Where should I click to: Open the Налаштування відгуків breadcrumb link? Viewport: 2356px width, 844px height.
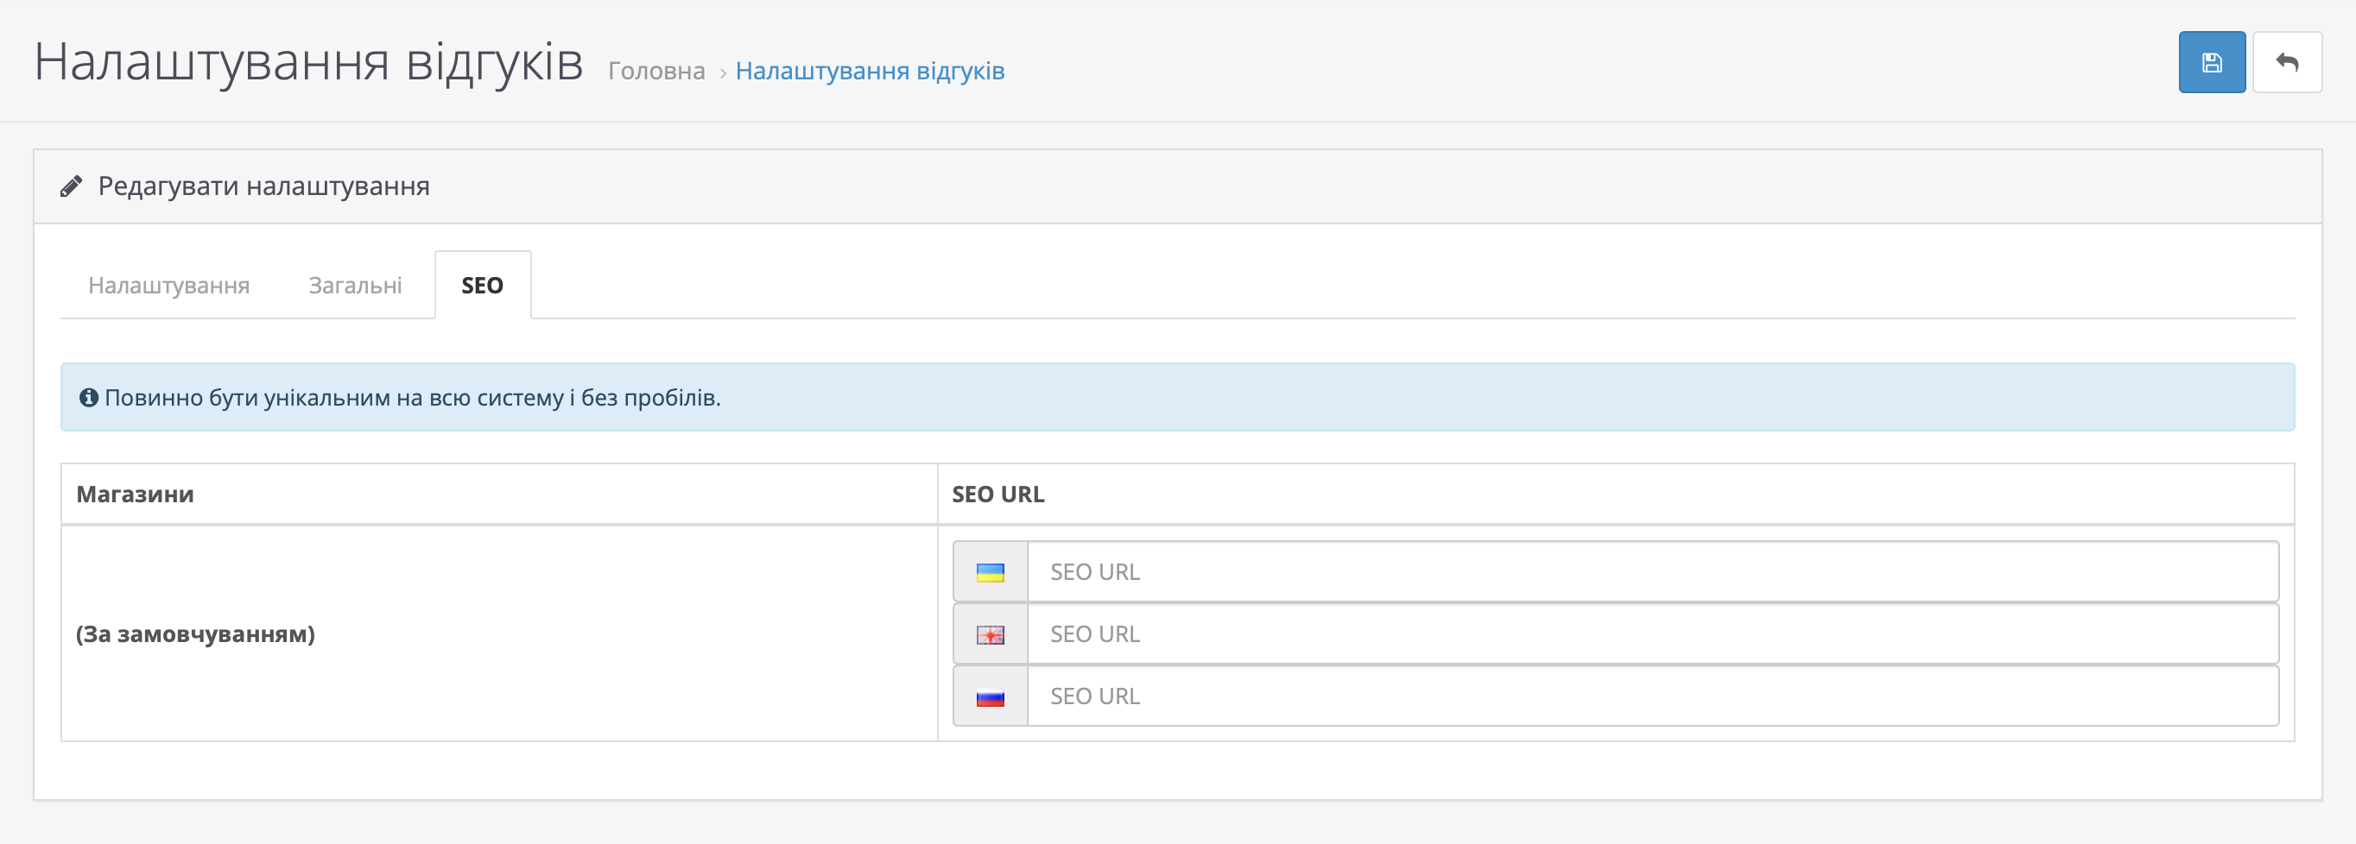(x=869, y=72)
